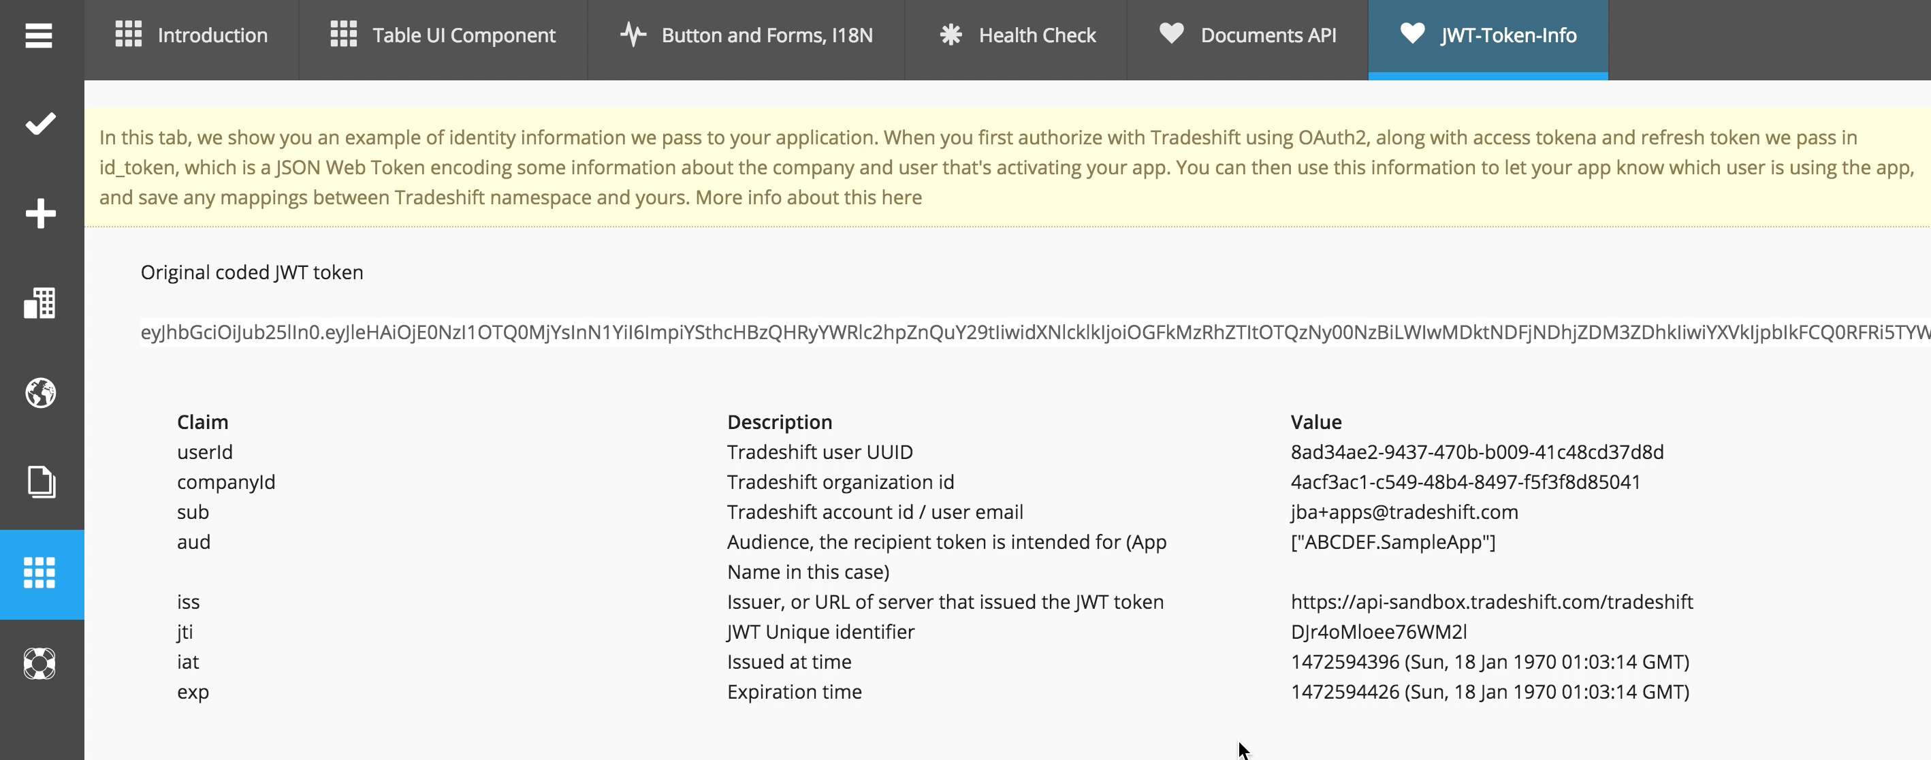Viewport: 1931px width, 760px height.
Task: Select the highlighted apps grid icon in sidebar
Action: pyautogui.click(x=39, y=573)
